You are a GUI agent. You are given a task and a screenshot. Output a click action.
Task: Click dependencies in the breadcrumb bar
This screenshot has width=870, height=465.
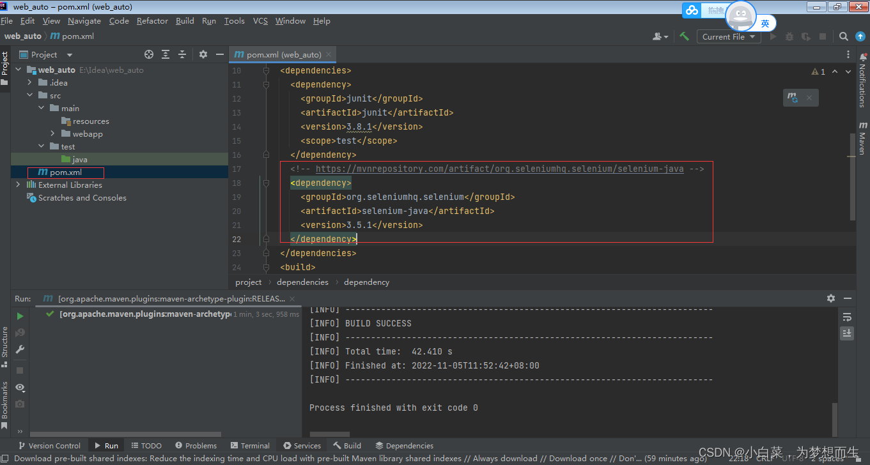(x=302, y=282)
